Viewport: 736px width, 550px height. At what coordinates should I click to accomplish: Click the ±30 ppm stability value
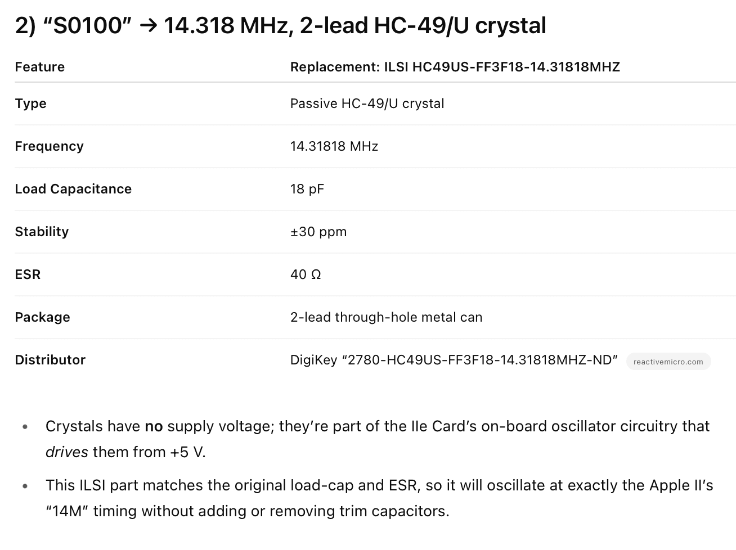point(318,232)
